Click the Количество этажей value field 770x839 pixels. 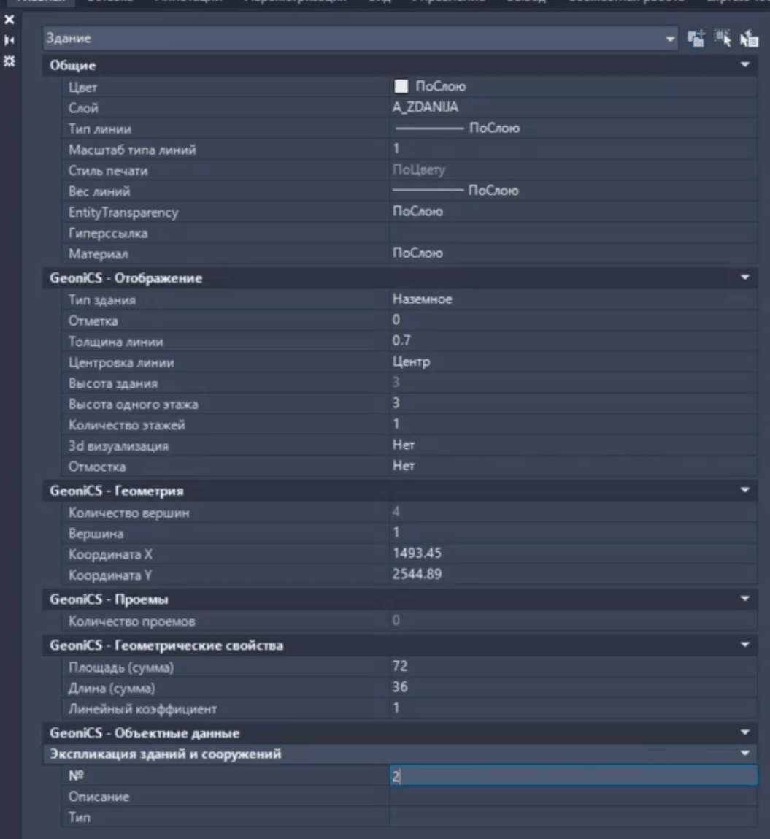(573, 425)
